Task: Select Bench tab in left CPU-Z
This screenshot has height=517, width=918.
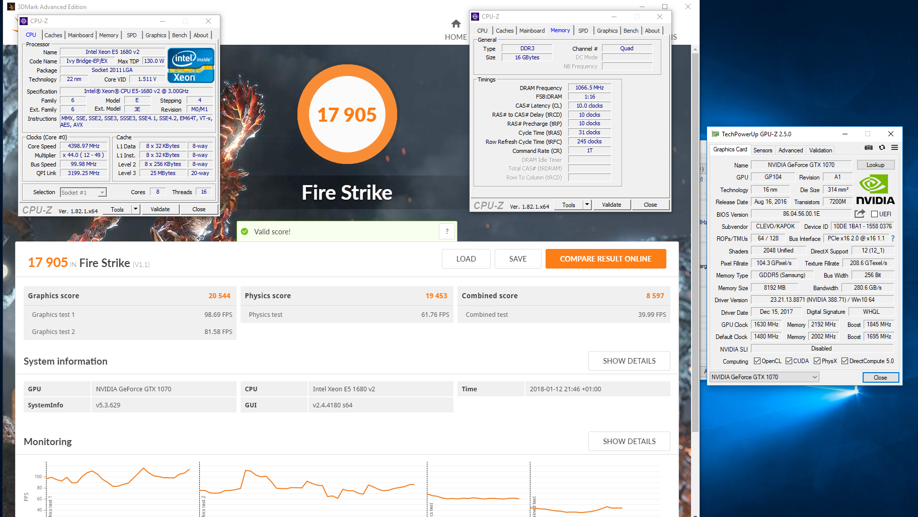Action: point(179,35)
